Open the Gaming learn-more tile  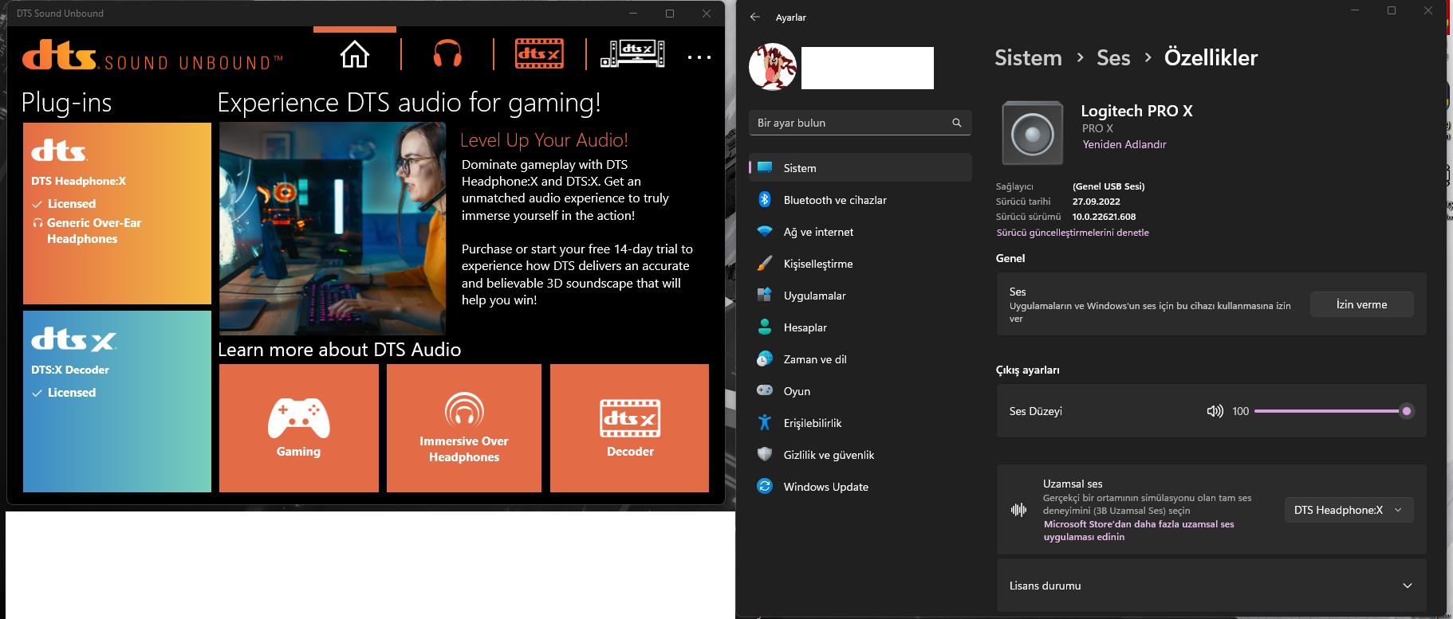pos(299,428)
